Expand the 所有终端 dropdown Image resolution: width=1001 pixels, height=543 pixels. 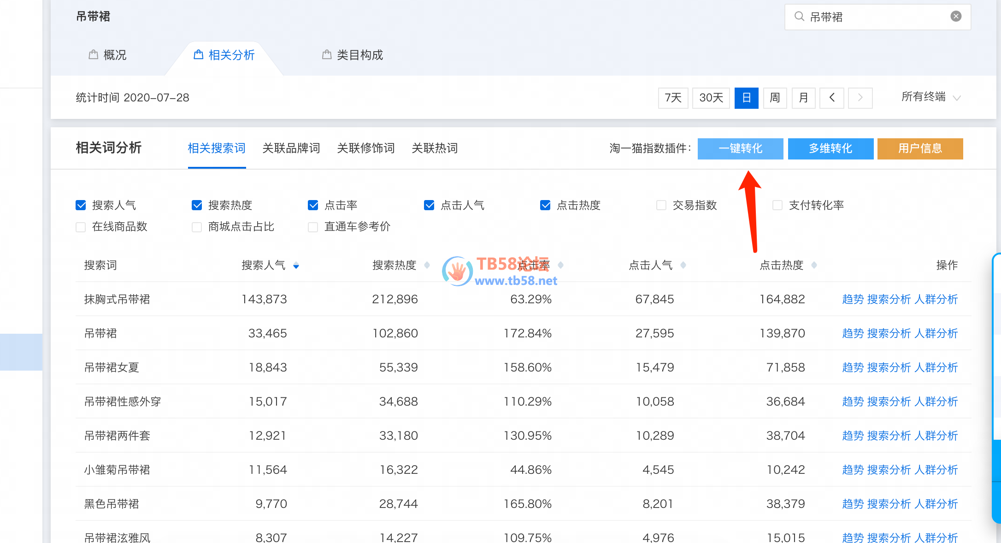pos(931,97)
